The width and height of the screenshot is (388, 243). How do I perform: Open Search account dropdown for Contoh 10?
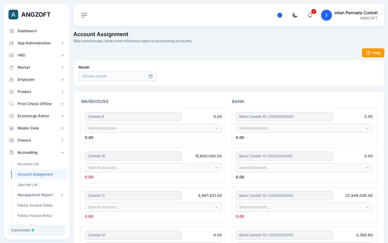pos(153,168)
